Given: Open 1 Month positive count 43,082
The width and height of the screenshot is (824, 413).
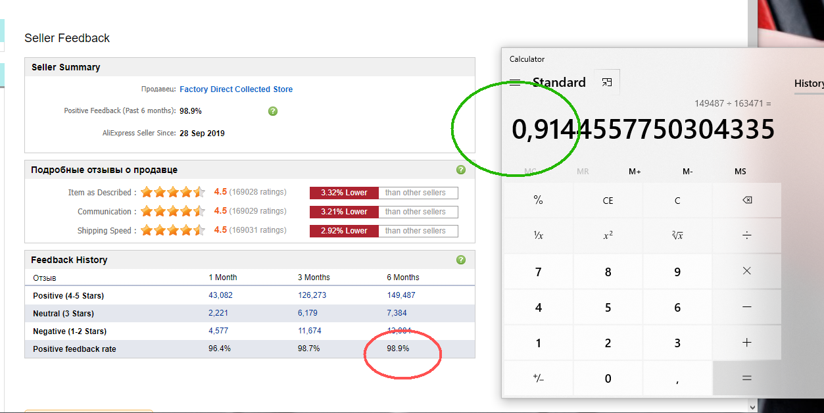Looking at the screenshot, I should (220, 295).
